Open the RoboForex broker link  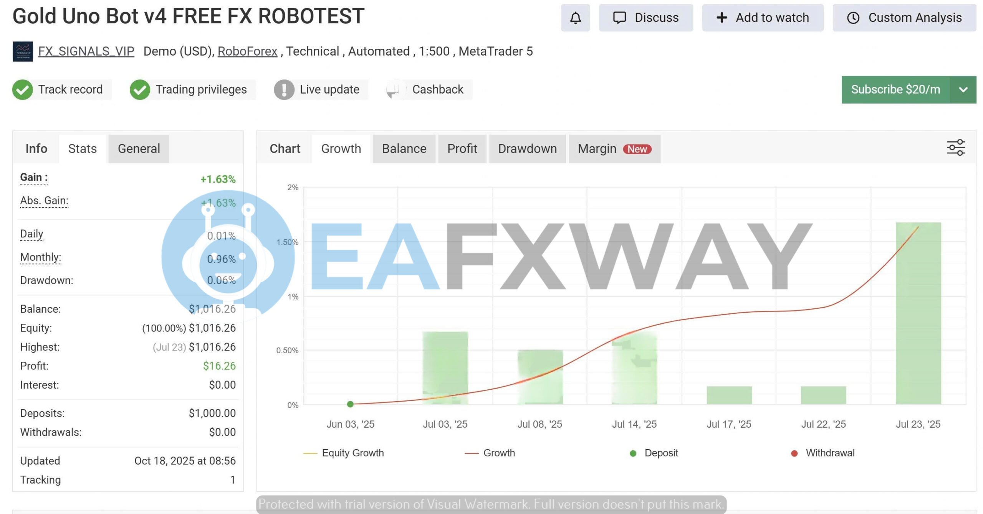[x=248, y=51]
